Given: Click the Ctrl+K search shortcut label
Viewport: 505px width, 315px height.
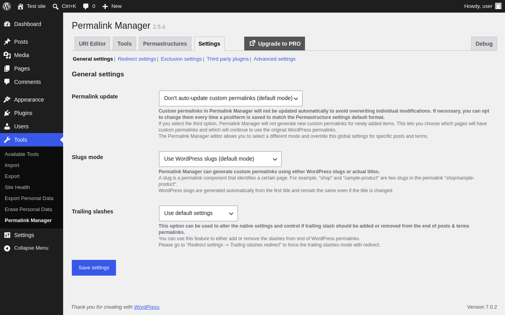Looking at the screenshot, I should [x=69, y=6].
